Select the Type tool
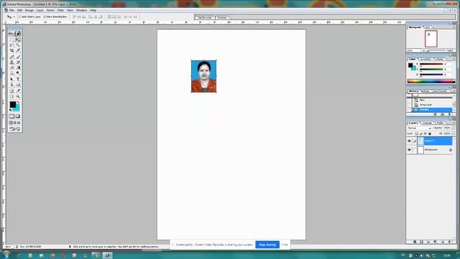The width and height of the screenshot is (460, 259). pos(18,79)
